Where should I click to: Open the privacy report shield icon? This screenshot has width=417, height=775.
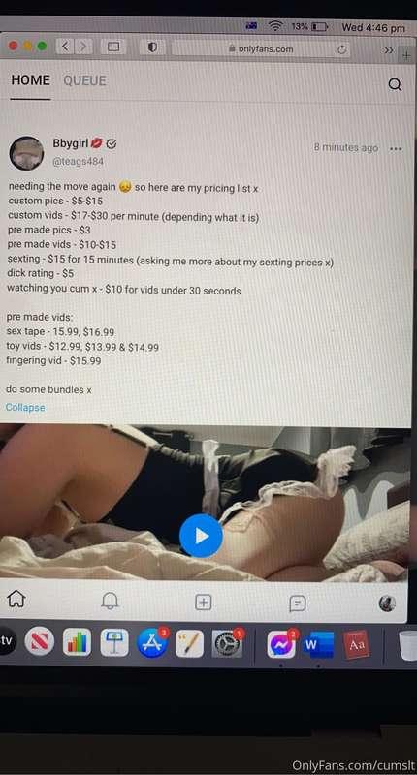[x=152, y=46]
